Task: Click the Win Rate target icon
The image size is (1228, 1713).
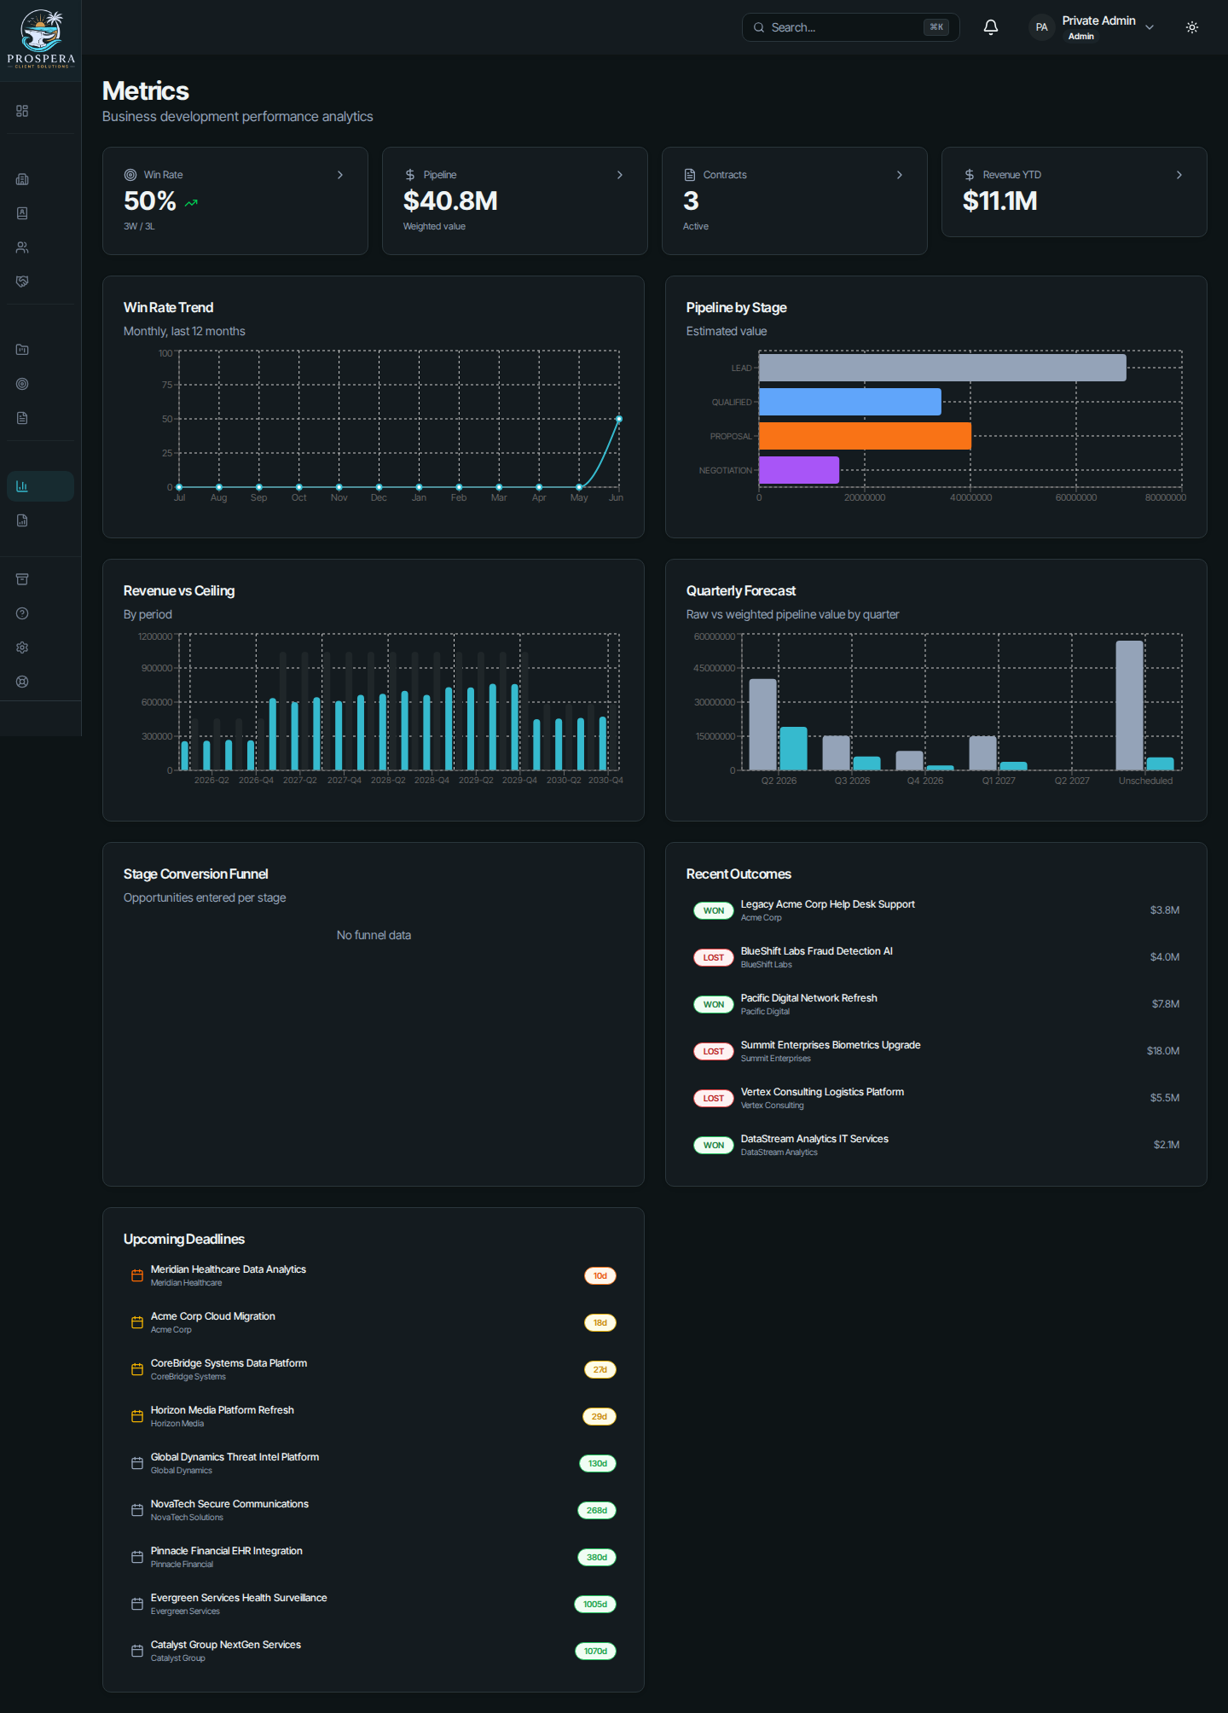Action: (x=130, y=175)
